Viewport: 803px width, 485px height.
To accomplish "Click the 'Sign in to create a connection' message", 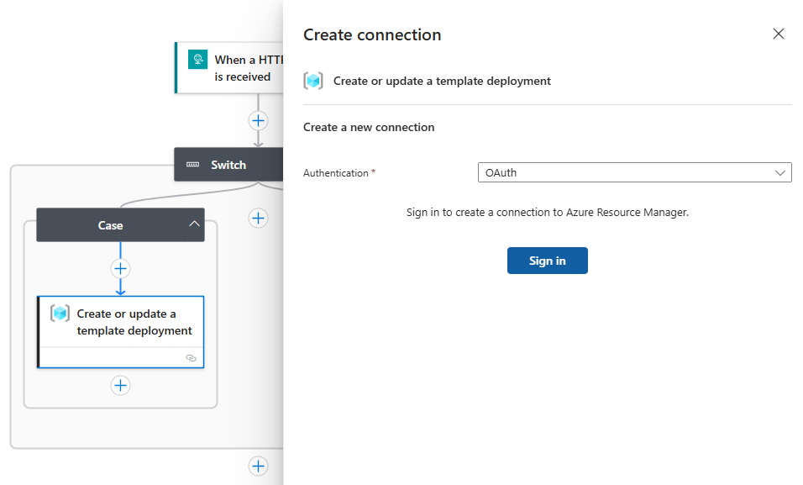I will (x=548, y=213).
